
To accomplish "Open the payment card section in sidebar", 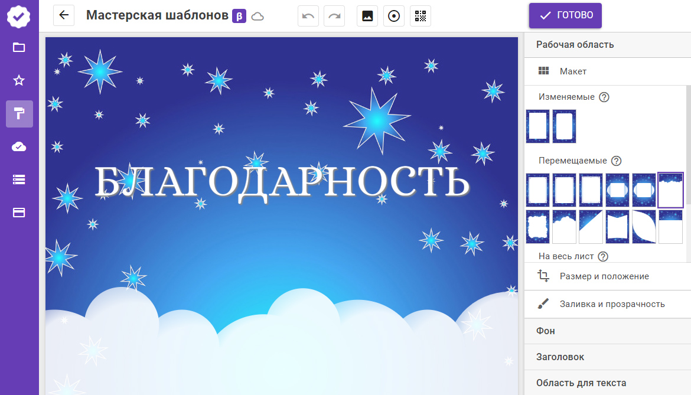I will click(19, 213).
